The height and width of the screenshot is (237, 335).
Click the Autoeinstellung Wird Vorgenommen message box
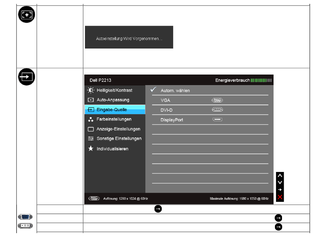[129, 37]
